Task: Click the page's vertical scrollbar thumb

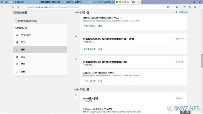Action: point(202,61)
